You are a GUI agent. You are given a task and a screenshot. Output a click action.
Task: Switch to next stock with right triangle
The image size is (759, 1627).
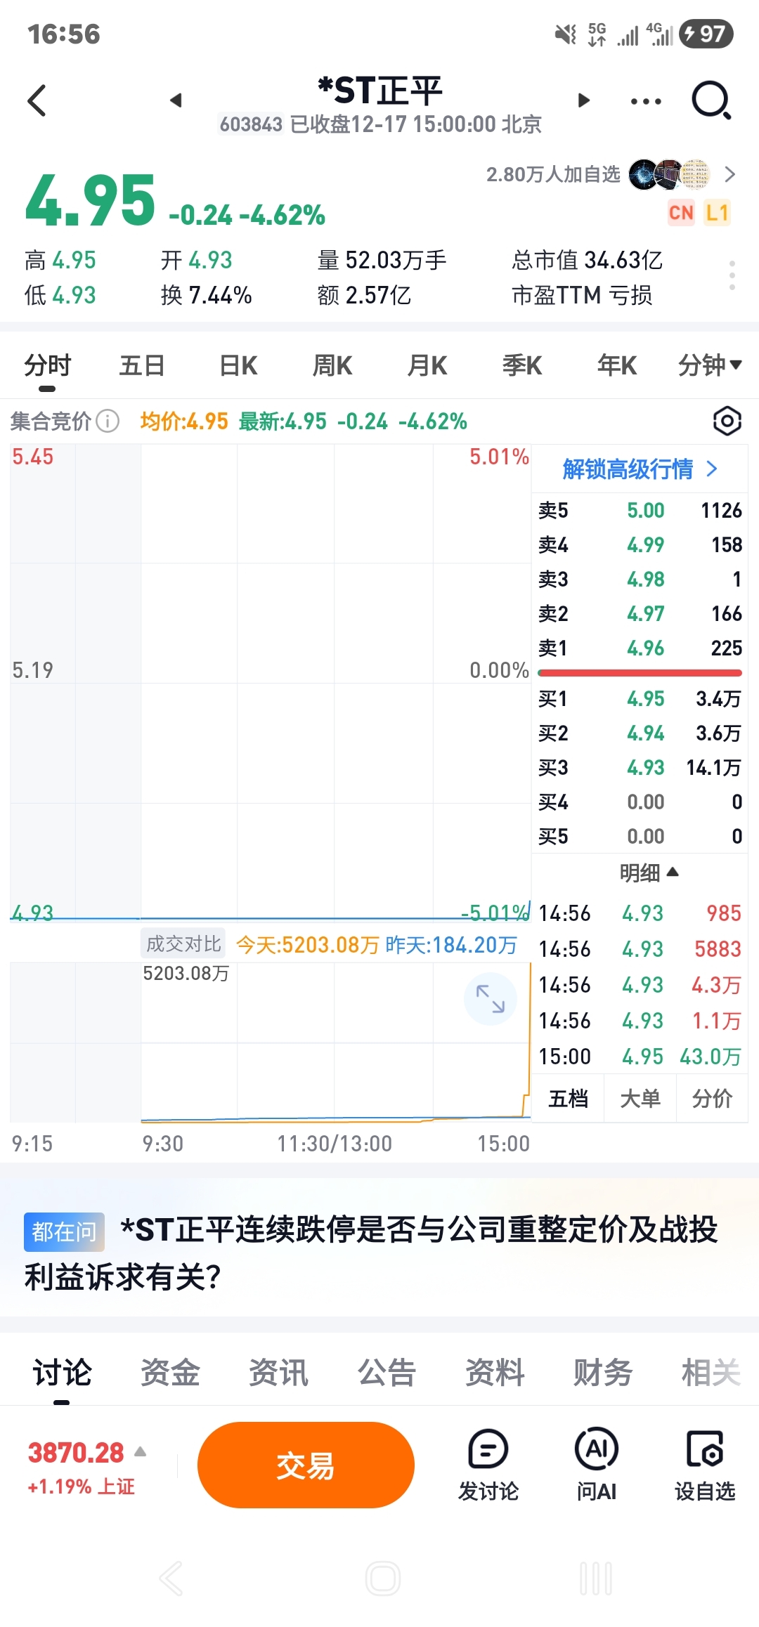pyautogui.click(x=583, y=100)
